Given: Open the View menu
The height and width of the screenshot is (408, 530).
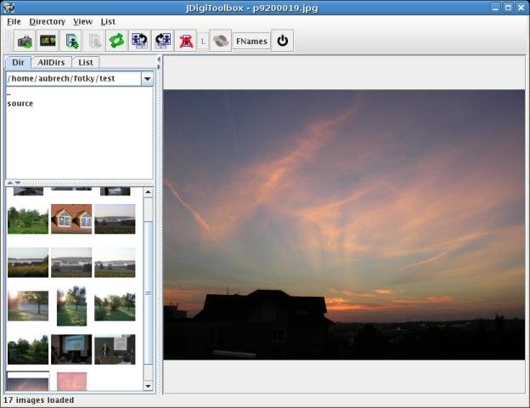Looking at the screenshot, I should (x=82, y=21).
